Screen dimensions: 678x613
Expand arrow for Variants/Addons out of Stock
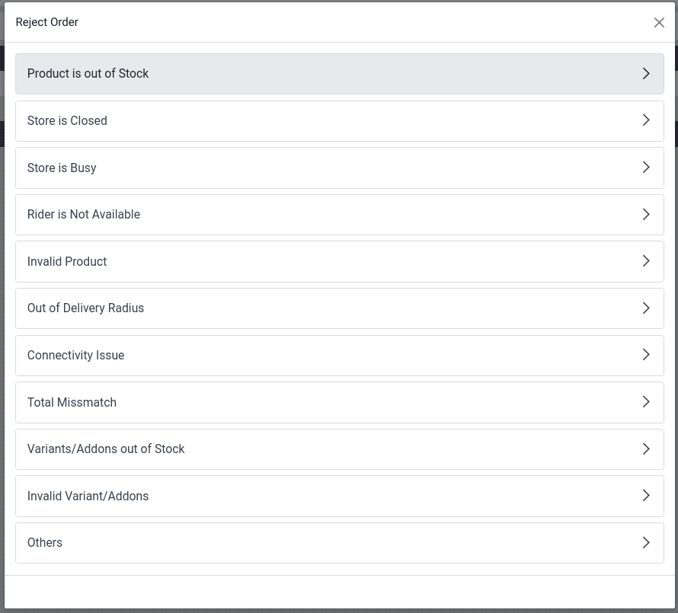click(x=646, y=449)
